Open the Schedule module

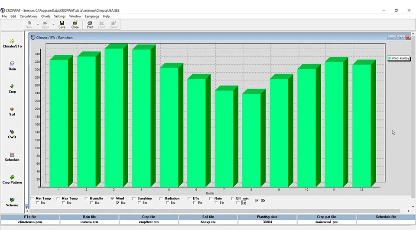(12, 156)
